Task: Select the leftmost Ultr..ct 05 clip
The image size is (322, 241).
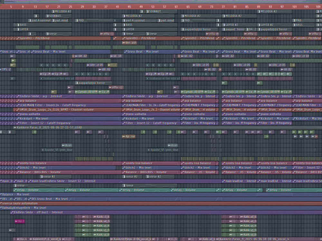Action: 96,65
